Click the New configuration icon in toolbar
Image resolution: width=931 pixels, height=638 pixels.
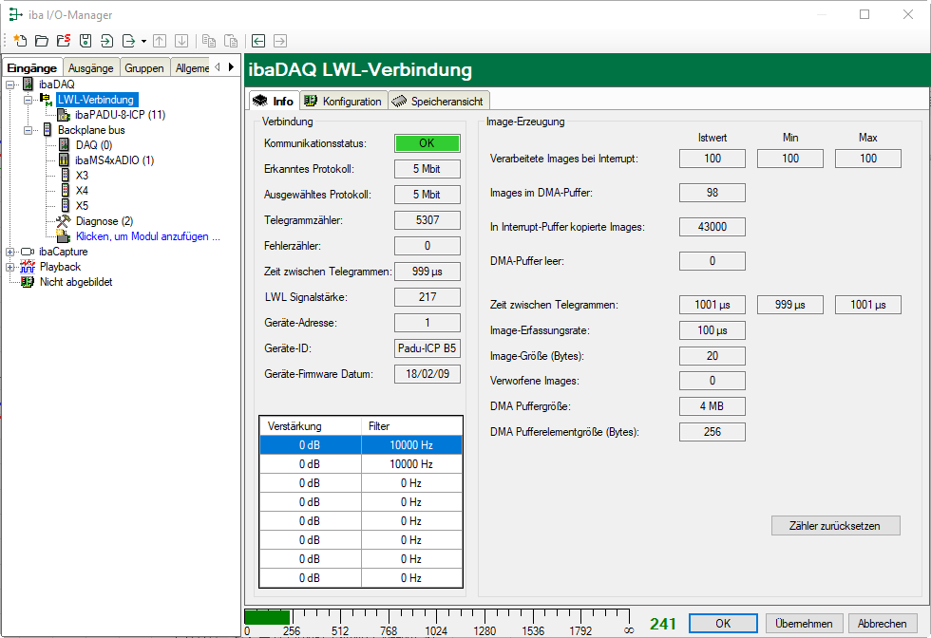click(20, 41)
